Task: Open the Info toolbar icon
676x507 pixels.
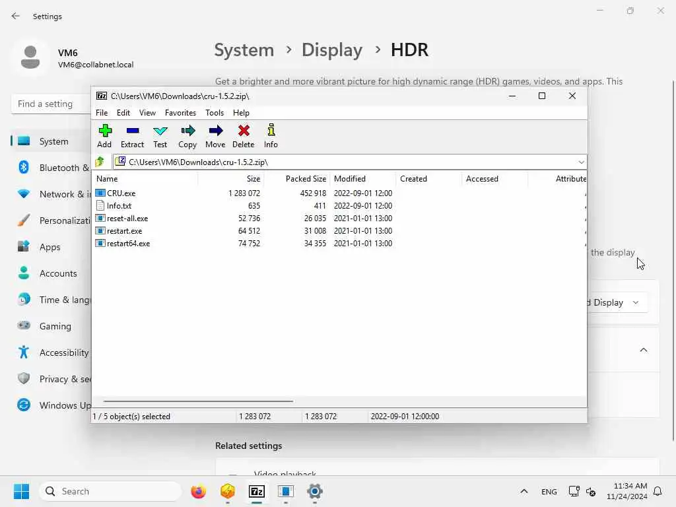Action: tap(271, 136)
